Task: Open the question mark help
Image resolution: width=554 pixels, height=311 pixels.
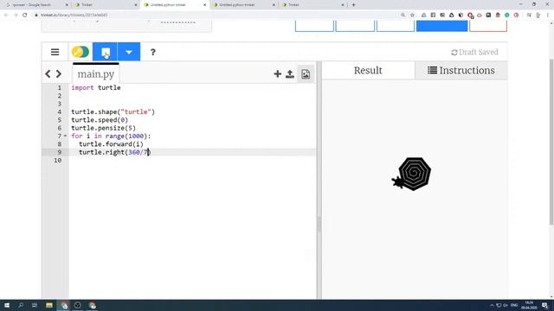Action: click(152, 52)
